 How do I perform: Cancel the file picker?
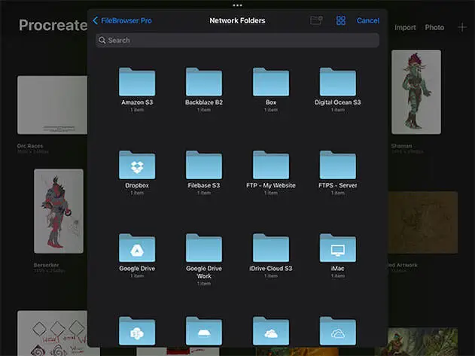click(368, 20)
